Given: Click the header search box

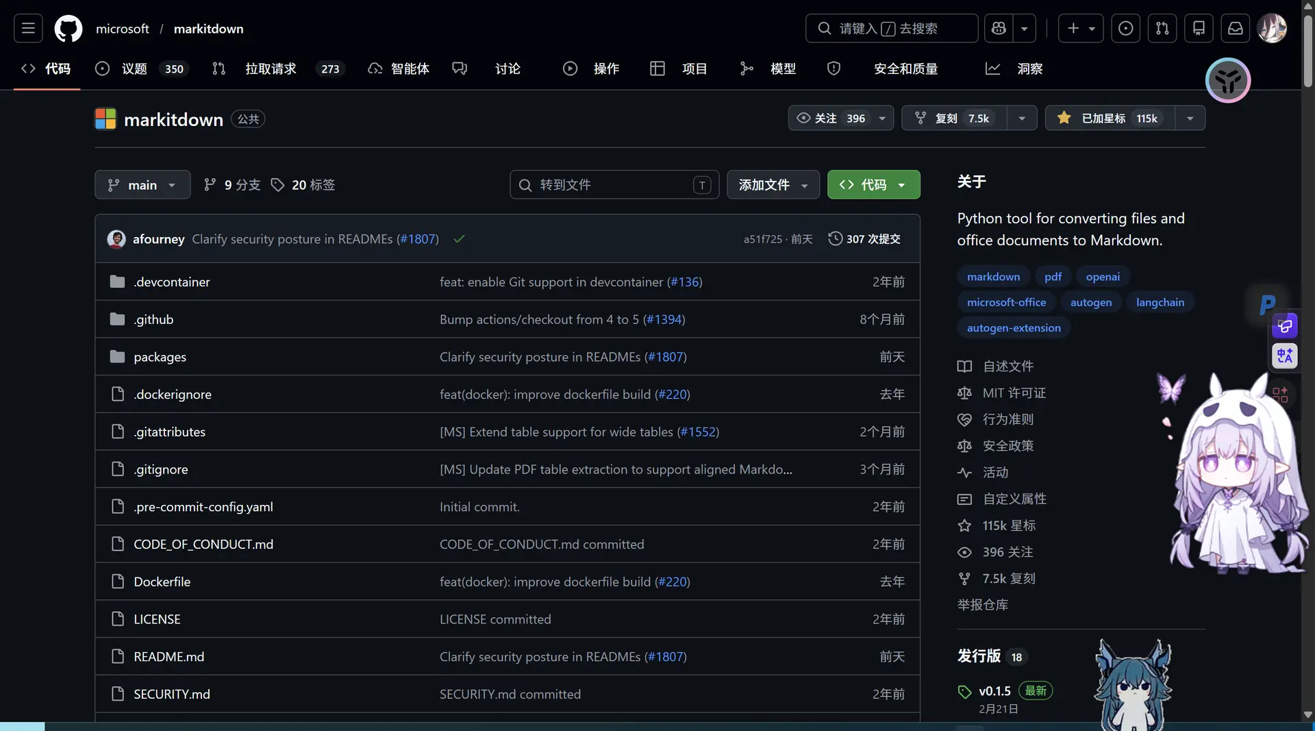Looking at the screenshot, I should point(892,28).
